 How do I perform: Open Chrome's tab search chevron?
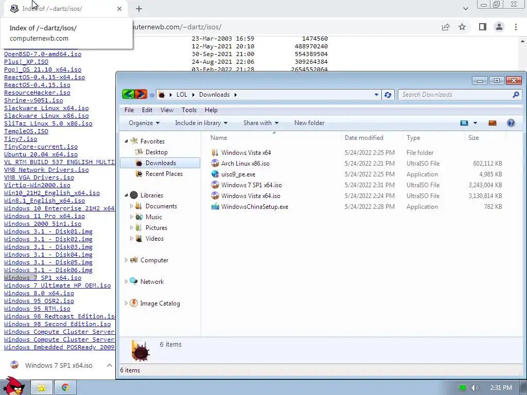pyautogui.click(x=465, y=9)
